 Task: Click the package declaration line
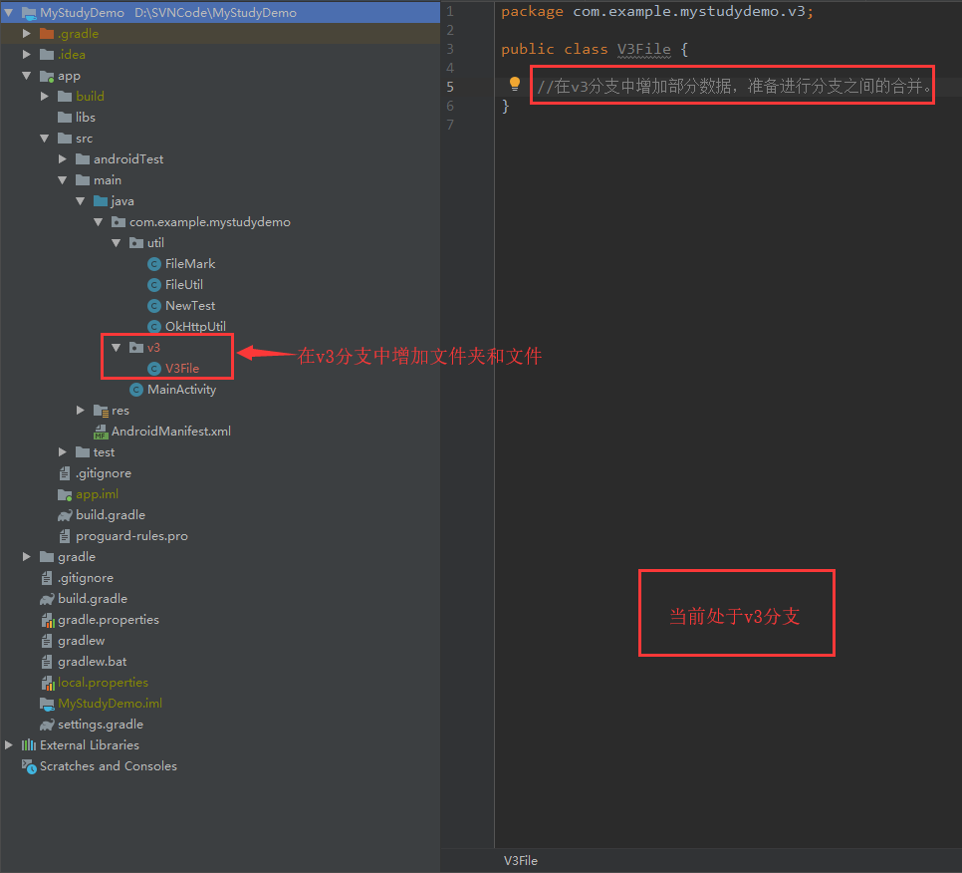coord(657,12)
